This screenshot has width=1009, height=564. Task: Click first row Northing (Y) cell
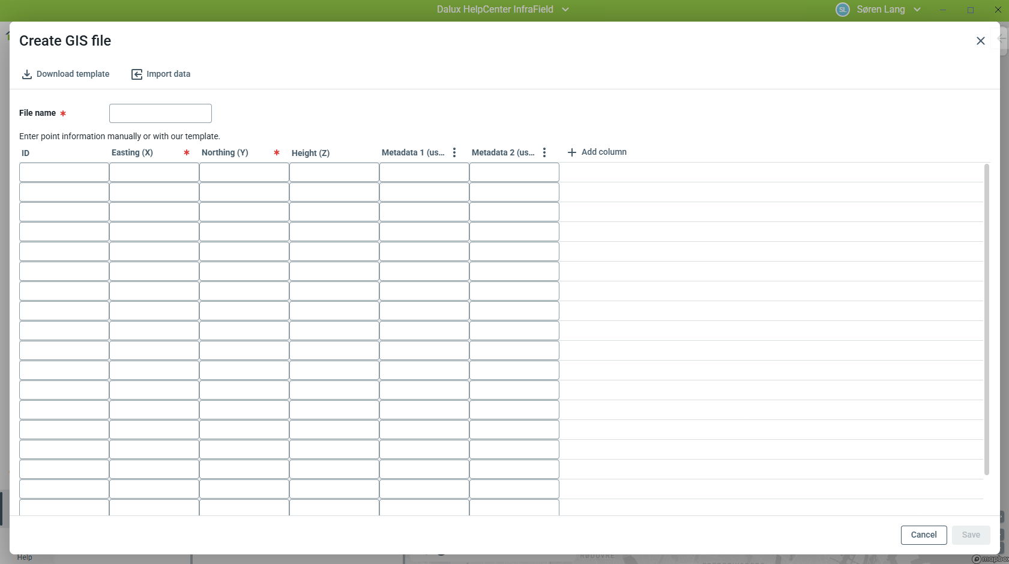pyautogui.click(x=244, y=172)
